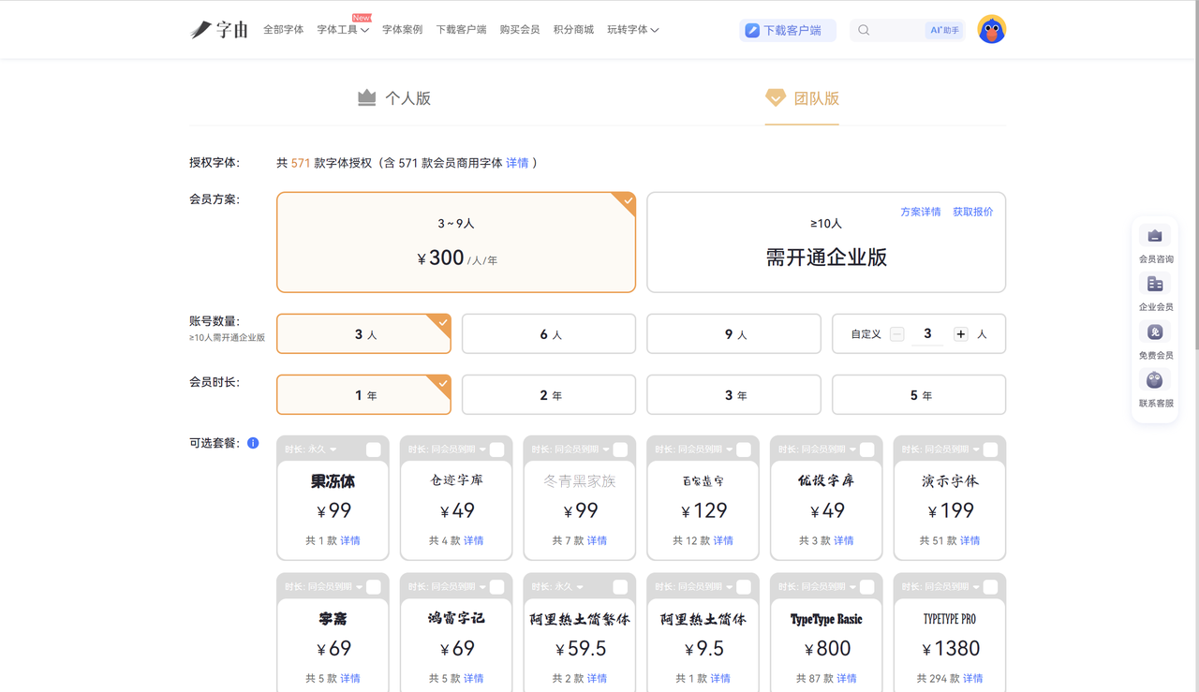Click the 下载客户端 blue button
This screenshot has height=692, width=1199.
click(x=787, y=30)
